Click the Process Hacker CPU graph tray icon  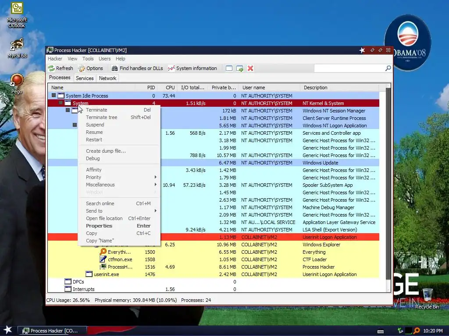408,331
